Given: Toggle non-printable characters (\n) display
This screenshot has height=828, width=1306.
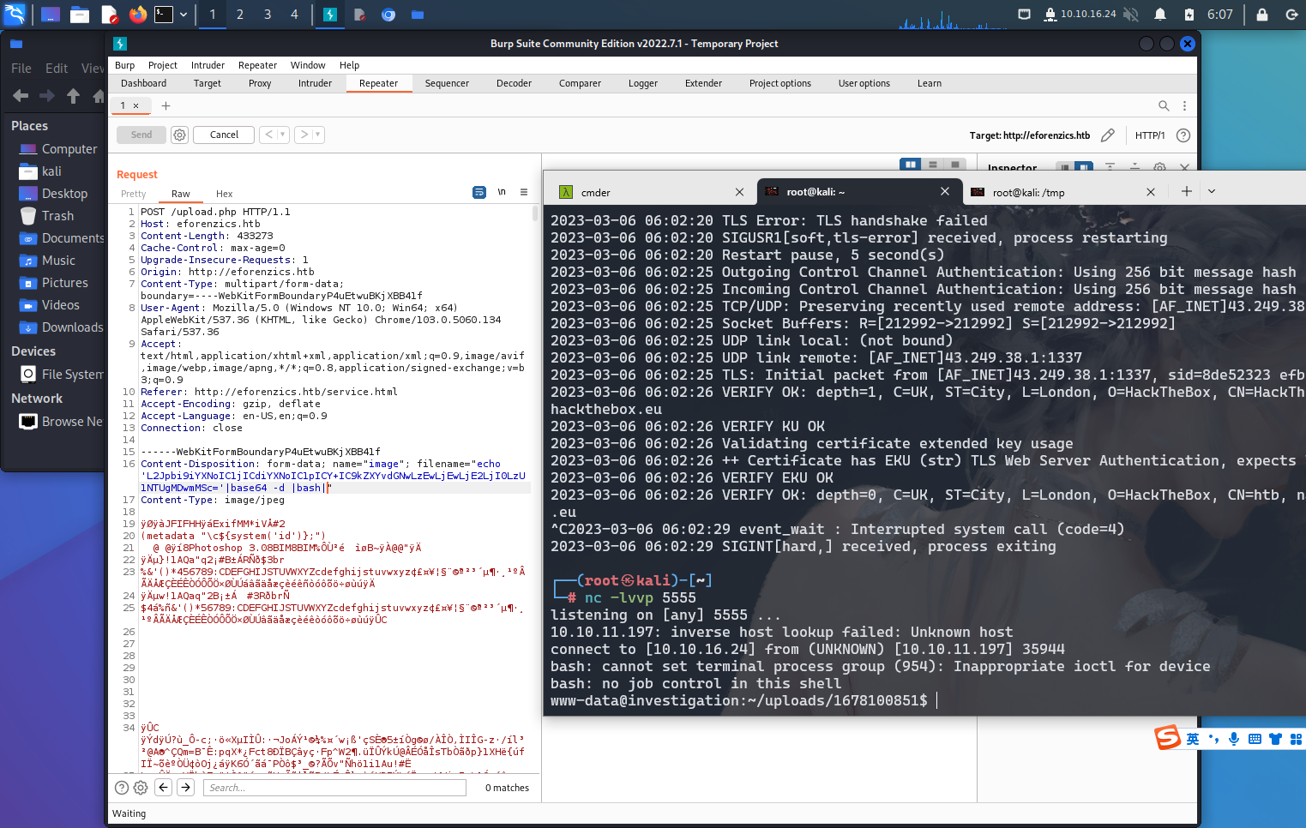Looking at the screenshot, I should coord(502,192).
